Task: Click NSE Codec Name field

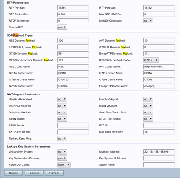Action: pos(73,66)
